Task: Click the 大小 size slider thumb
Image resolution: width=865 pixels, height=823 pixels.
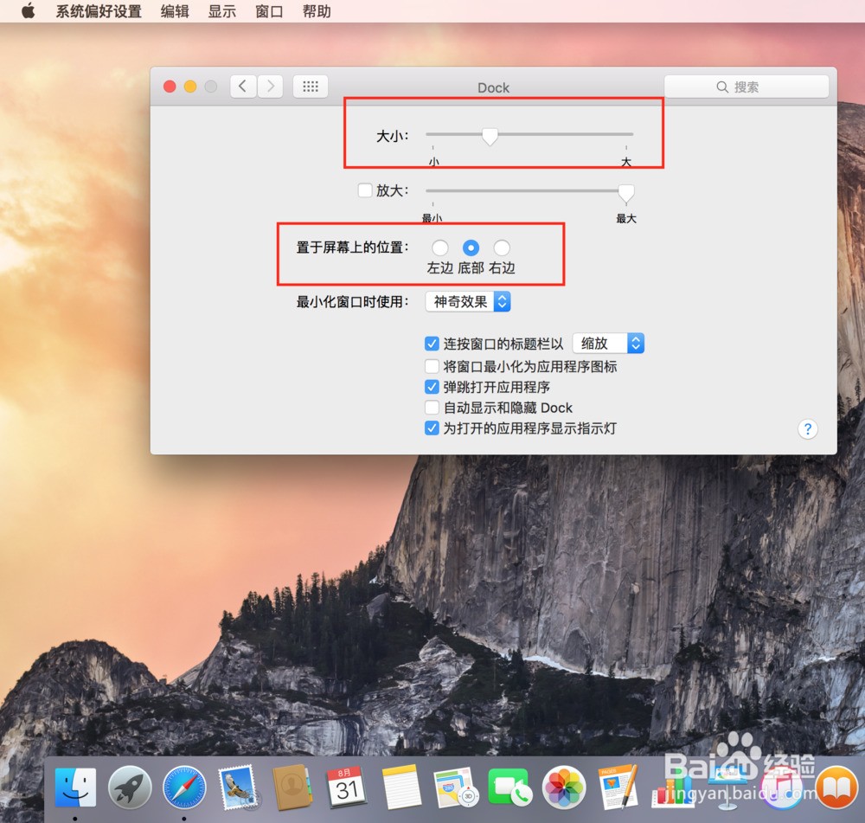Action: coord(490,137)
